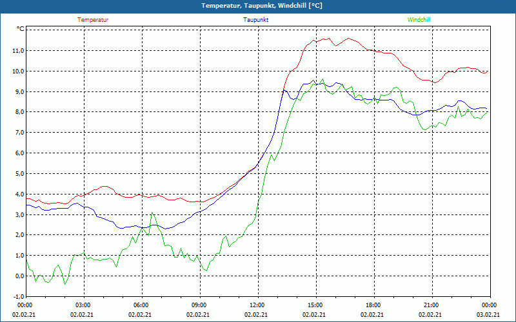
Task: Click the 9,0 y-axis value
Action: pos(20,91)
